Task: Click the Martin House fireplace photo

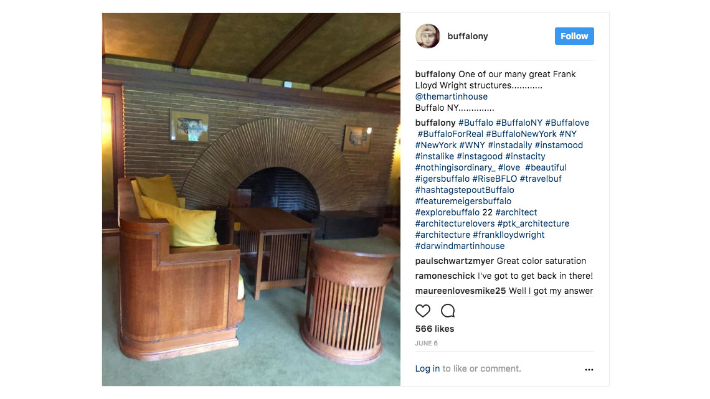Action: tap(252, 199)
